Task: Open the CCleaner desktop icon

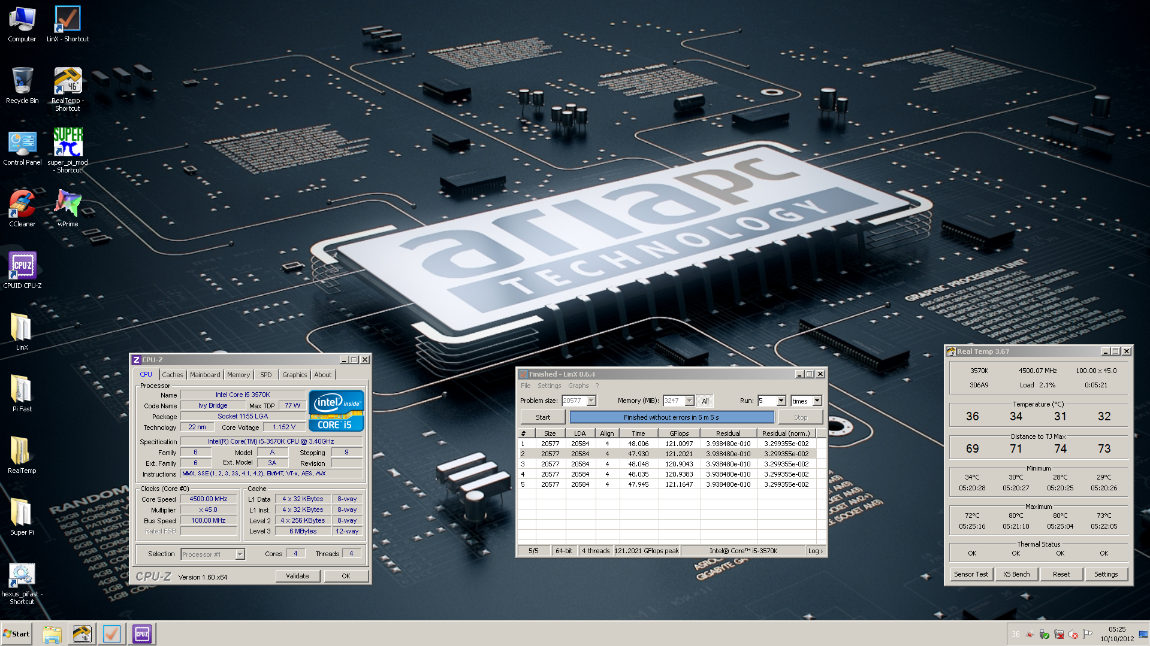Action: point(22,205)
